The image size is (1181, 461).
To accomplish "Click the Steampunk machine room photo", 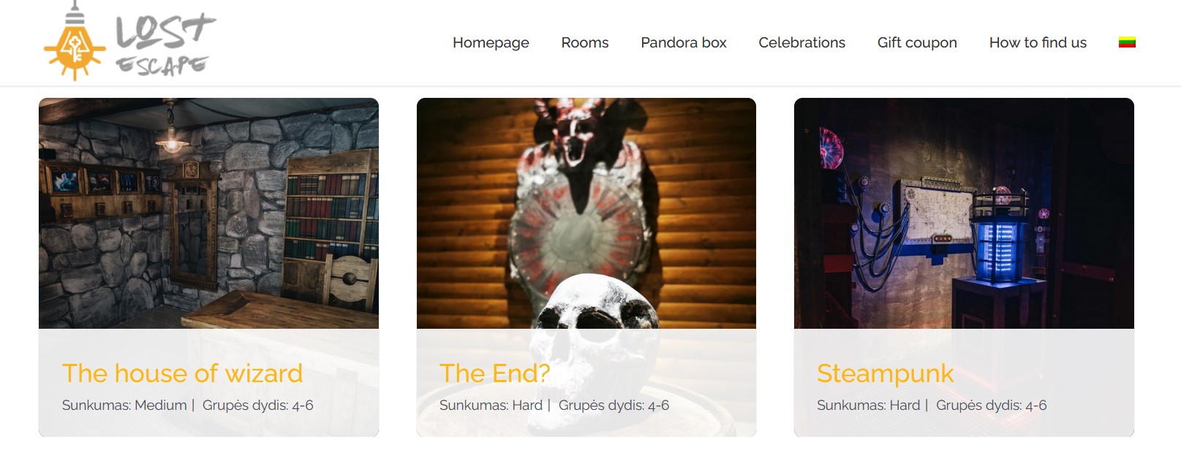I will point(964,213).
